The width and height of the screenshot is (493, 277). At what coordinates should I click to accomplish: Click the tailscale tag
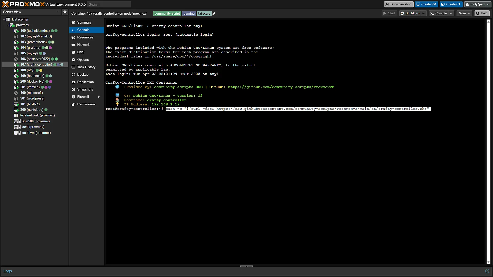coord(204,14)
